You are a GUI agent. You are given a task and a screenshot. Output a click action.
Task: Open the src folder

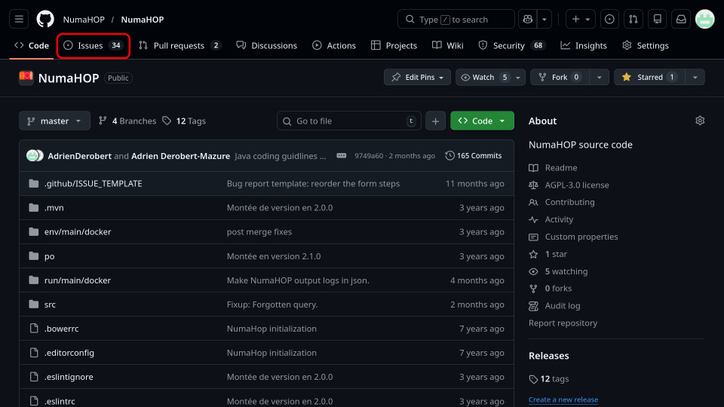pyautogui.click(x=50, y=304)
